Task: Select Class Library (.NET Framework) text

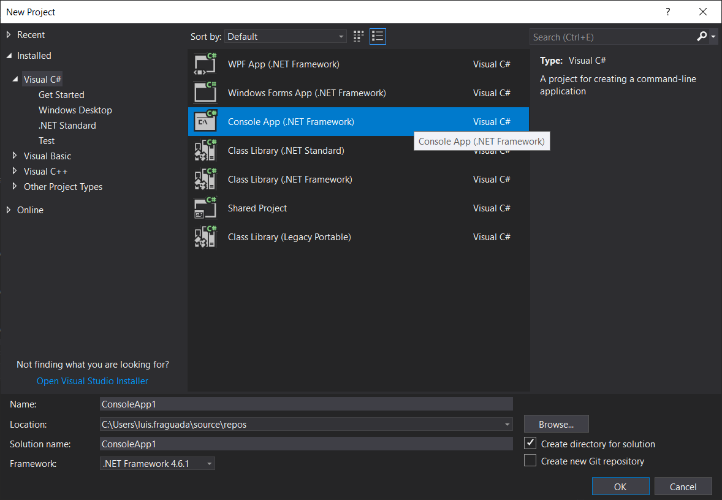Action: pyautogui.click(x=290, y=179)
